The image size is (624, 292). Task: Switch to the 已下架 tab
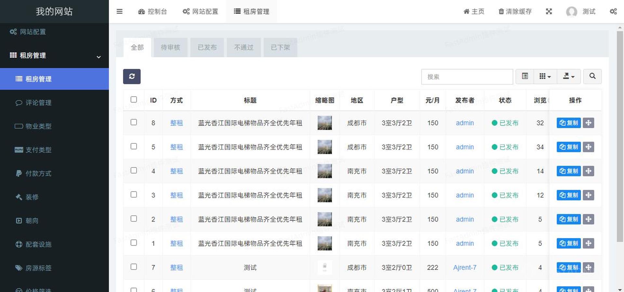point(280,47)
